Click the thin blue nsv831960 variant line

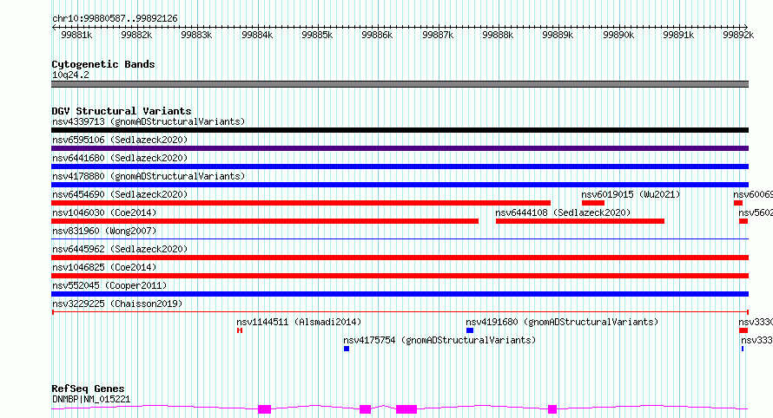(400, 239)
